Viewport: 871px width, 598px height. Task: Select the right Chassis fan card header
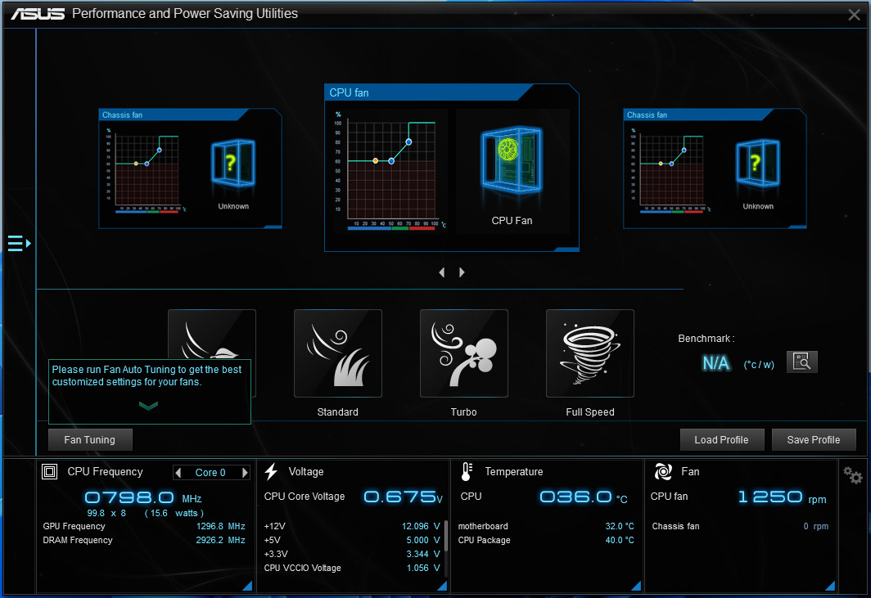[x=697, y=115]
